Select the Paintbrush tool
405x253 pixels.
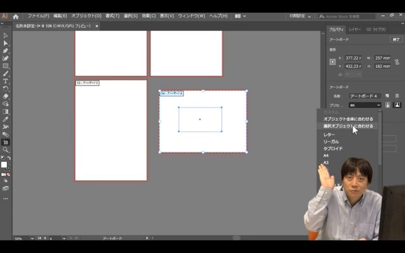[6, 73]
